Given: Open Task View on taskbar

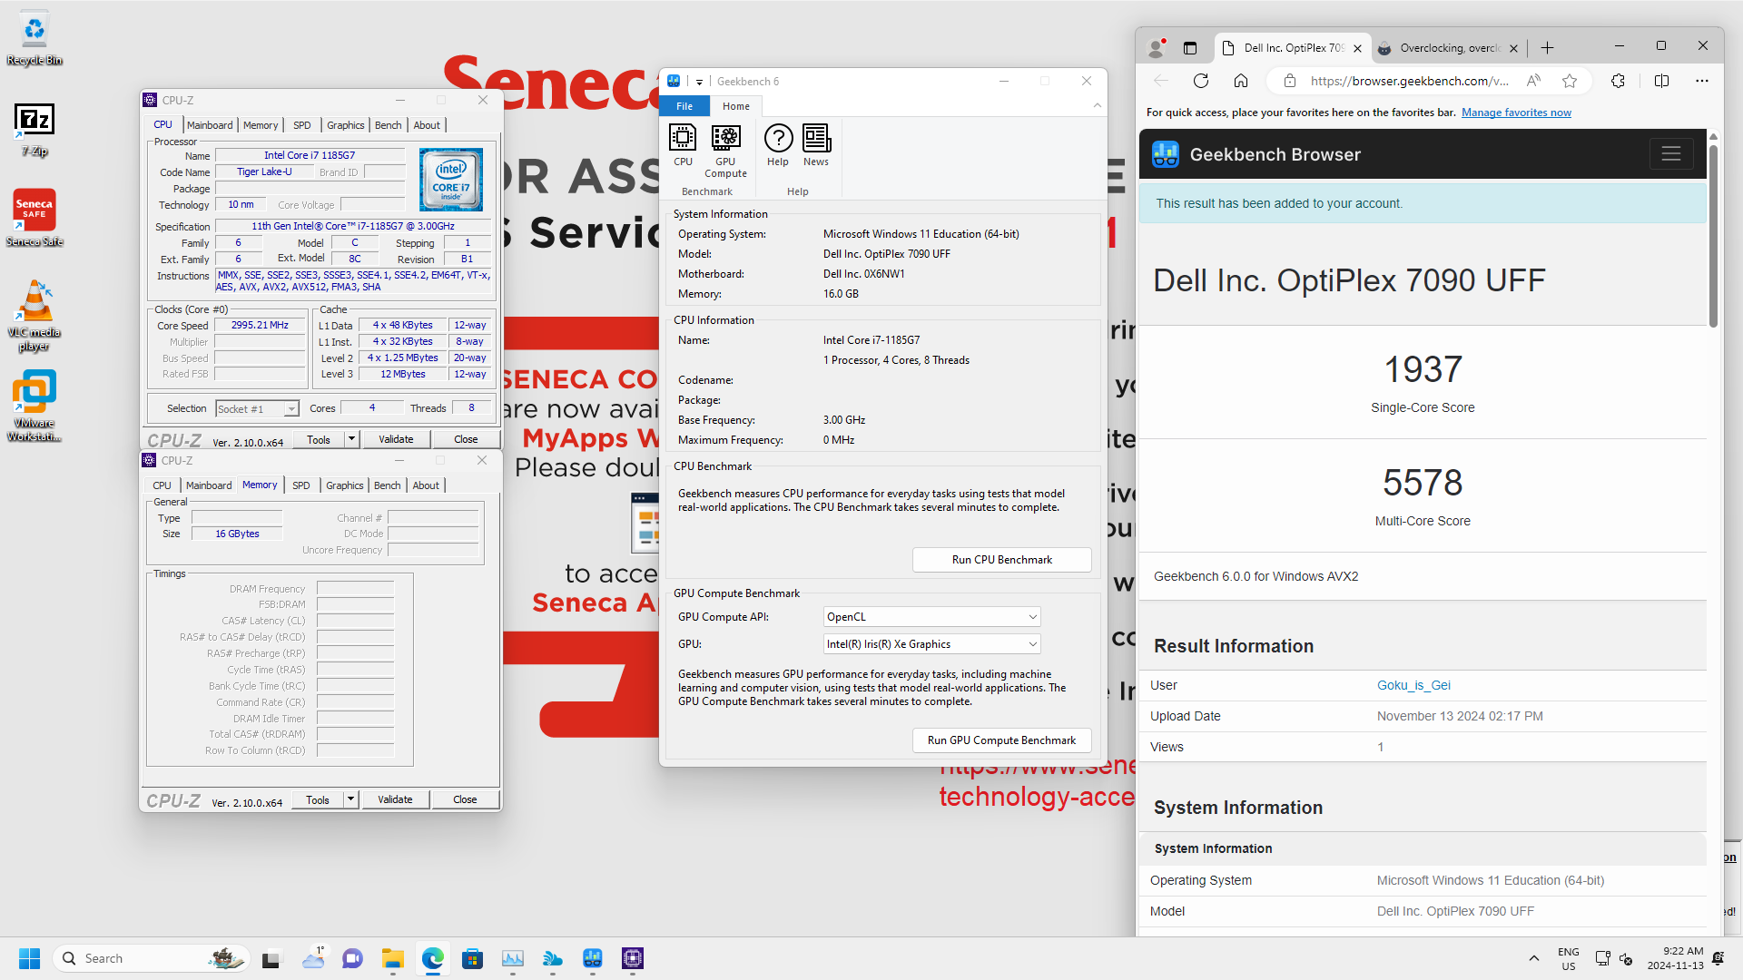Looking at the screenshot, I should pos(271,958).
